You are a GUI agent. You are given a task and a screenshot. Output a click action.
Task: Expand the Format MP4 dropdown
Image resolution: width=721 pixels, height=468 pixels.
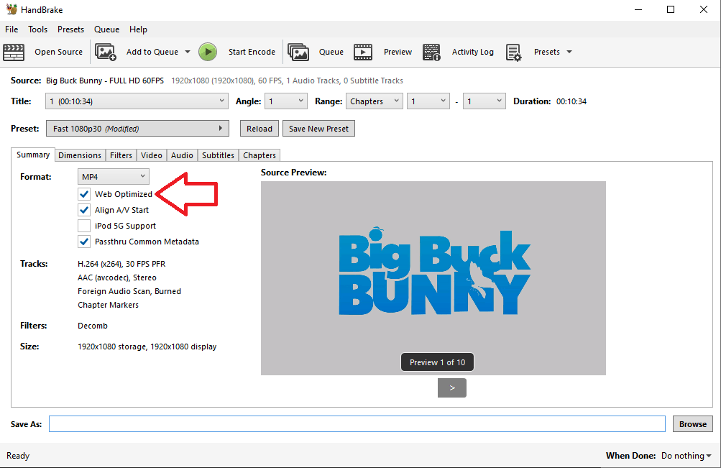pyautogui.click(x=114, y=176)
